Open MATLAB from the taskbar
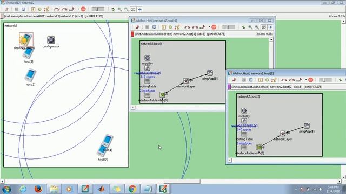This screenshot has width=346, height=194. click(x=101, y=189)
